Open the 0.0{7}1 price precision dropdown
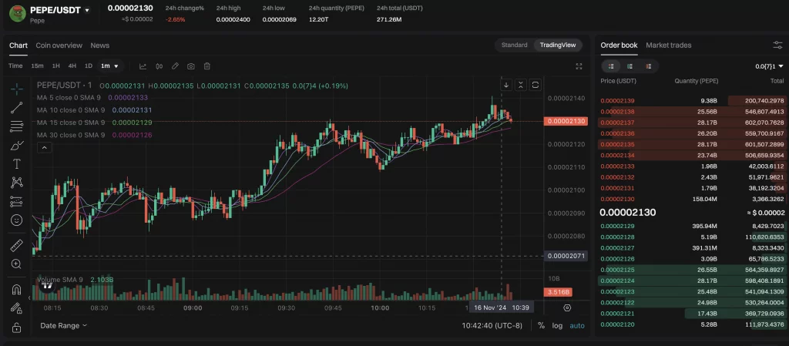Screen dimensions: 789x346 click(770, 66)
